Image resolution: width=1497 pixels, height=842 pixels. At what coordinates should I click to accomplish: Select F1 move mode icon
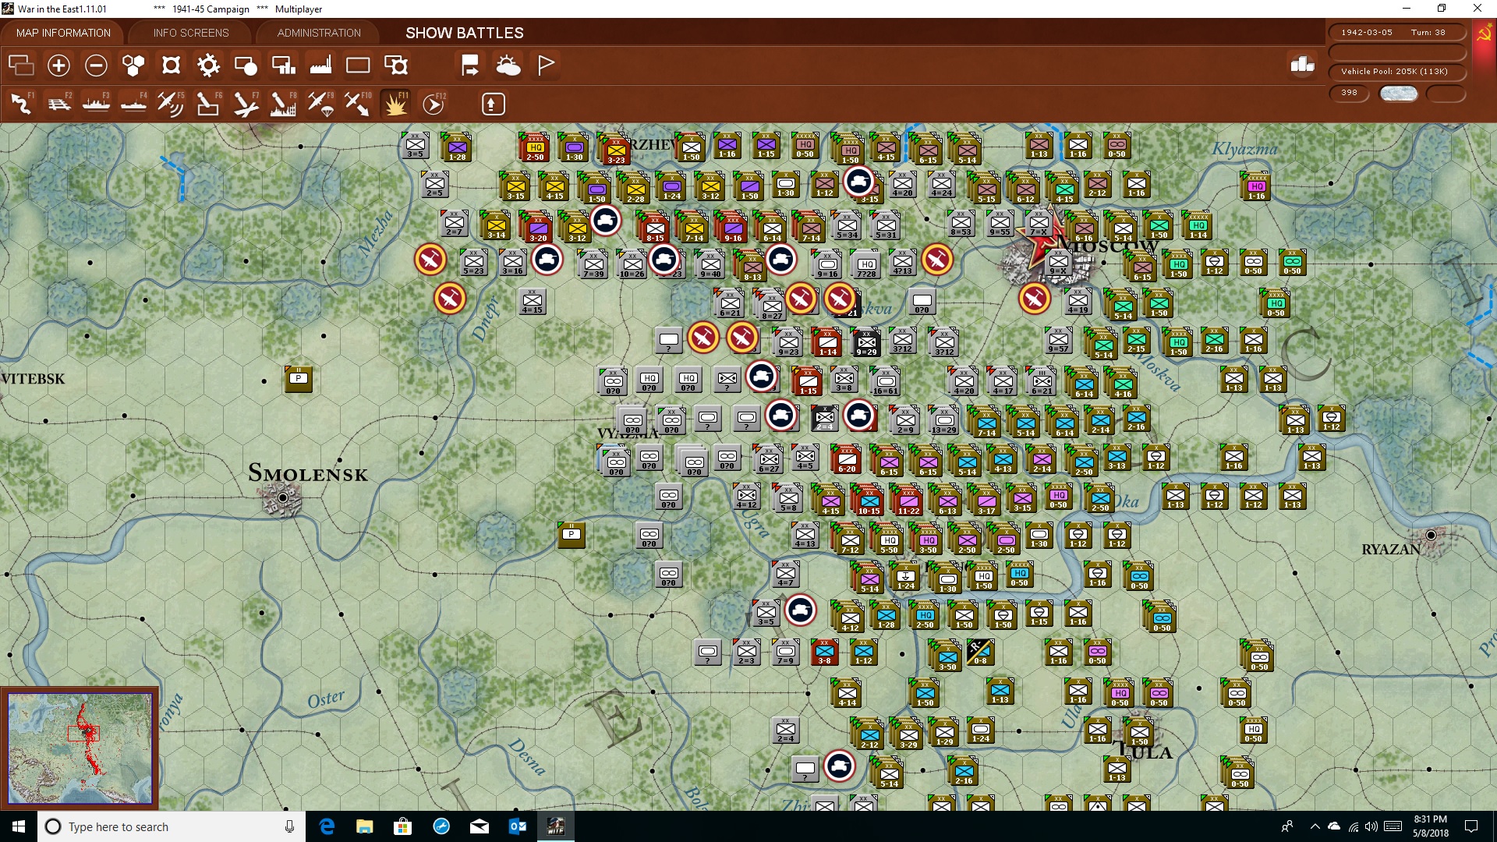click(21, 104)
